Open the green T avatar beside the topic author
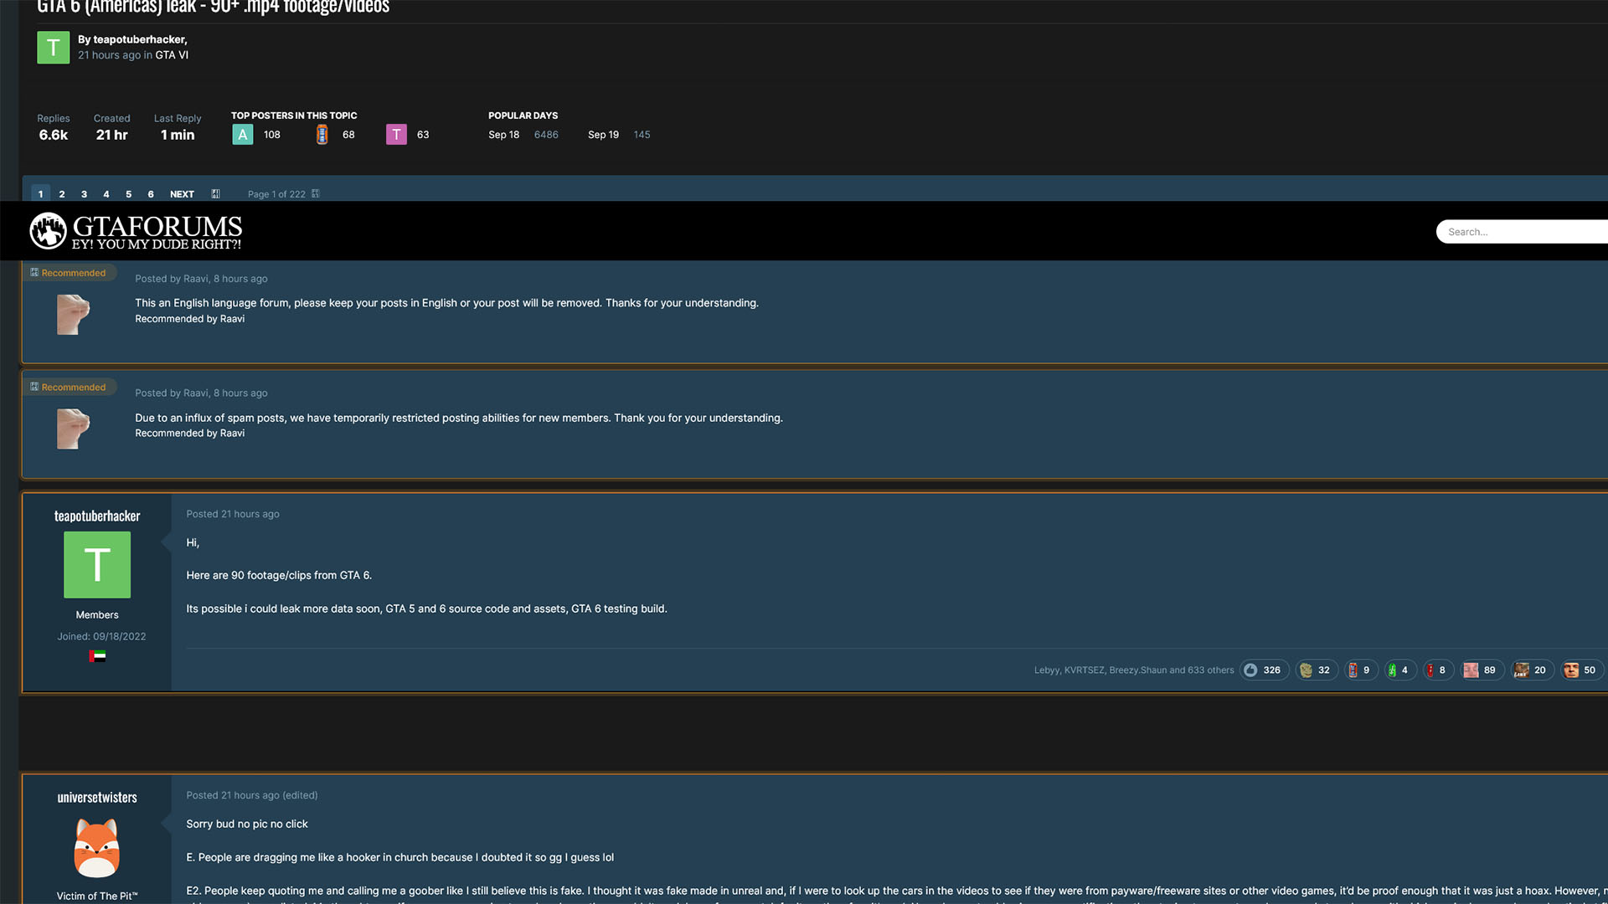 [53, 48]
